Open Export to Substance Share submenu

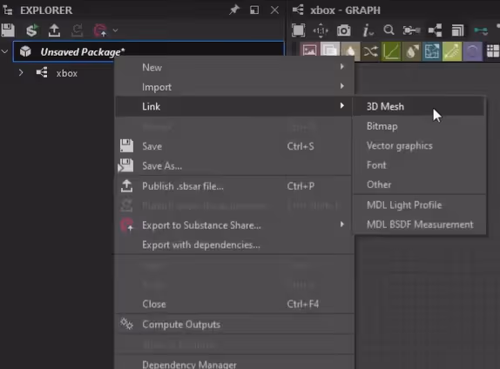tap(234, 225)
